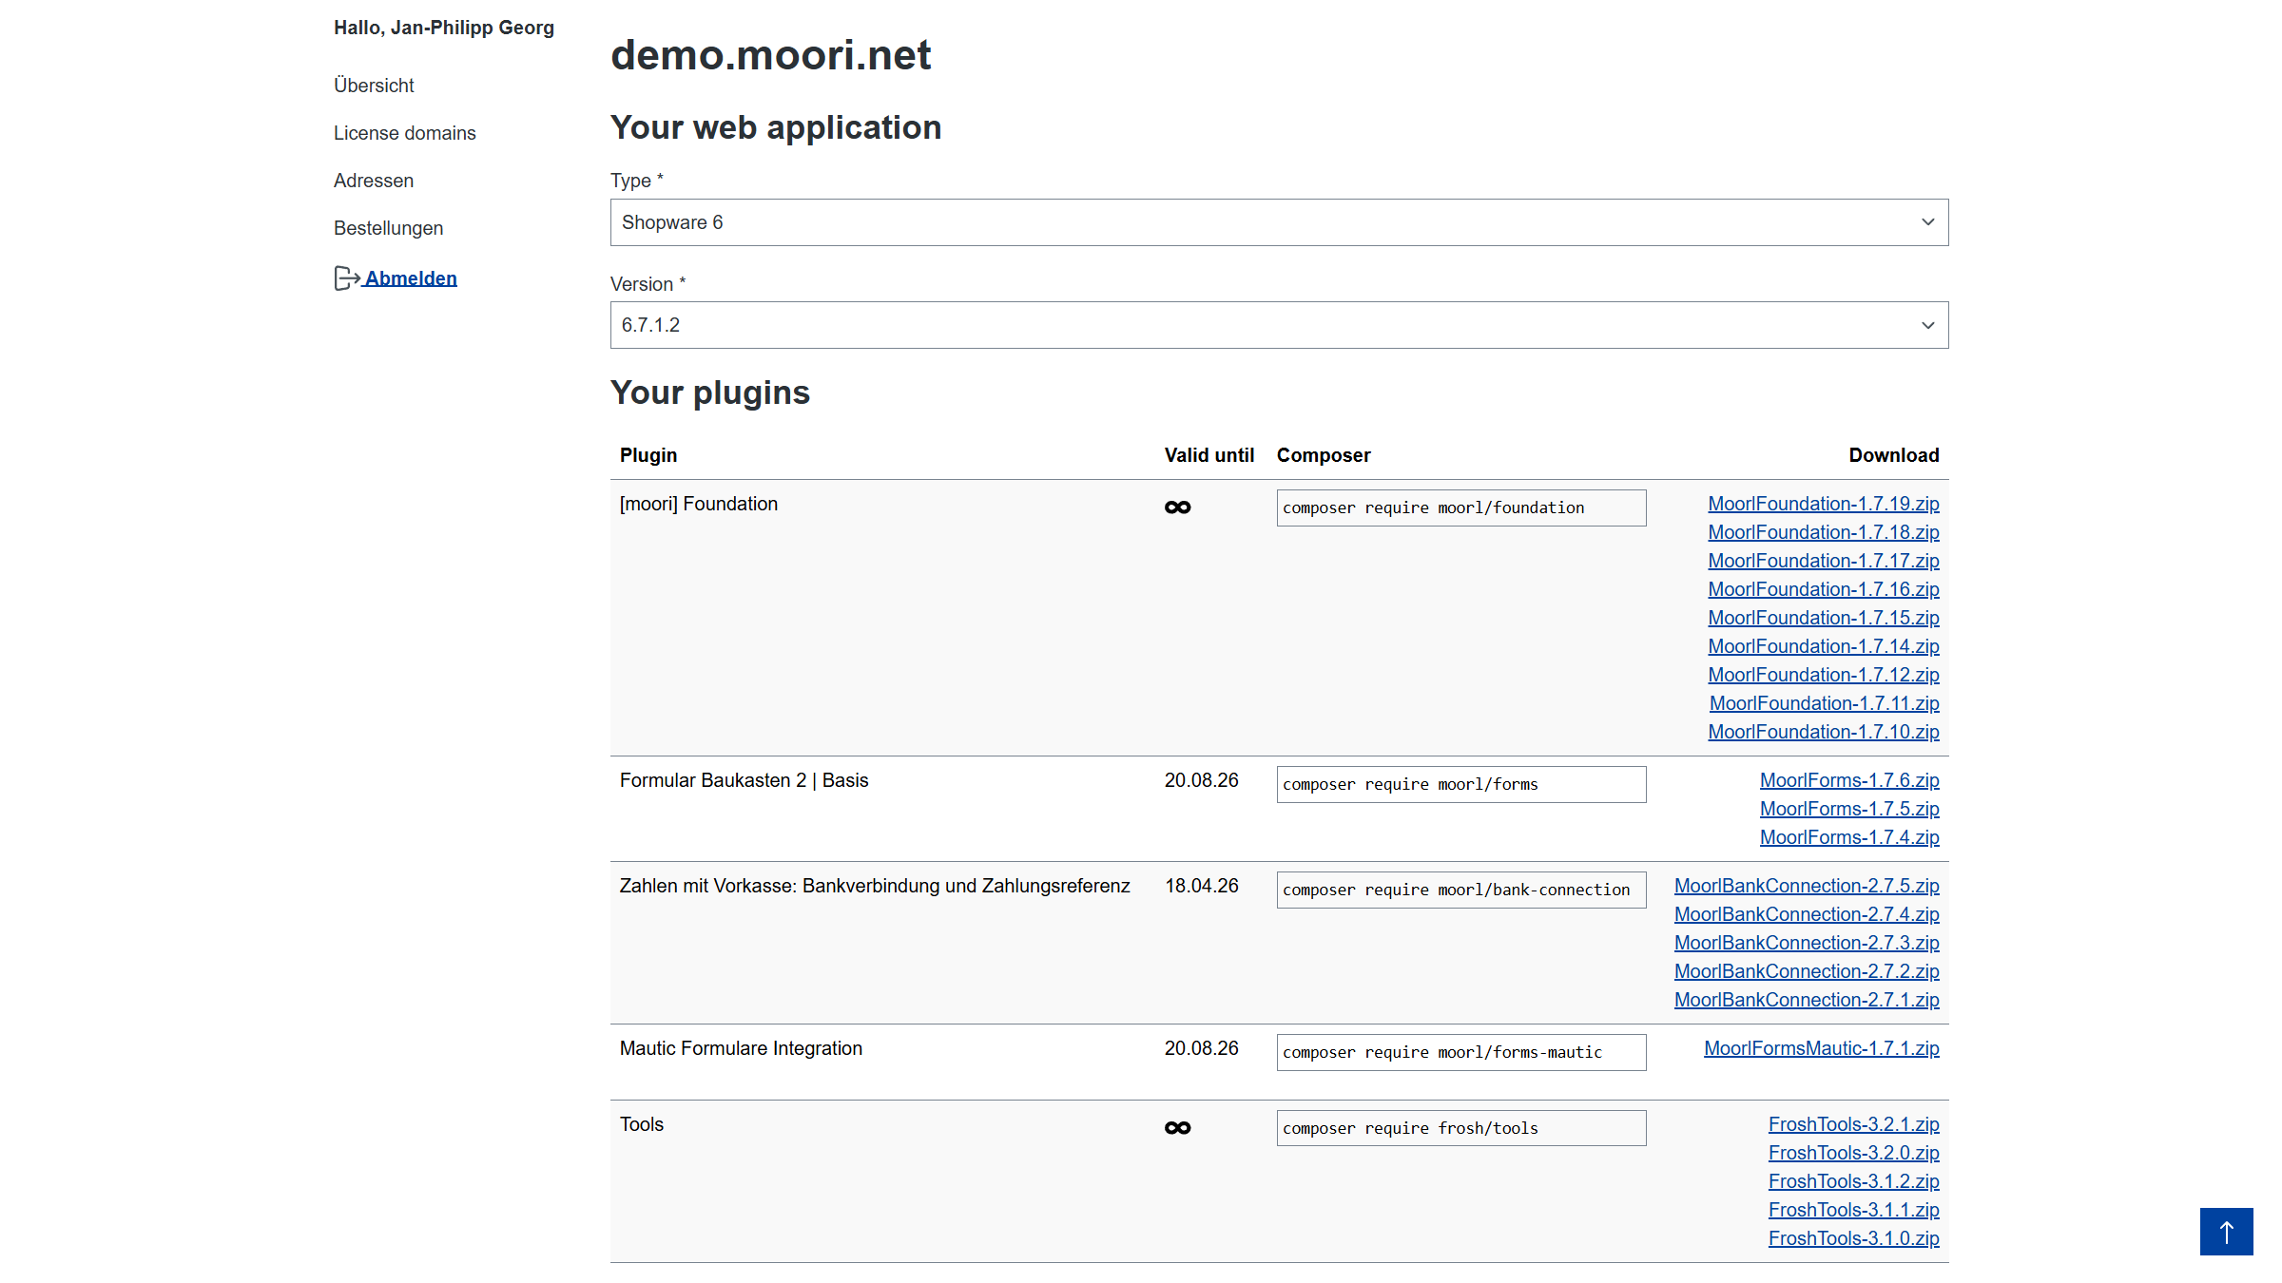Download FroshTools-3.1.1.zip
2282x1283 pixels.
[x=1853, y=1210]
